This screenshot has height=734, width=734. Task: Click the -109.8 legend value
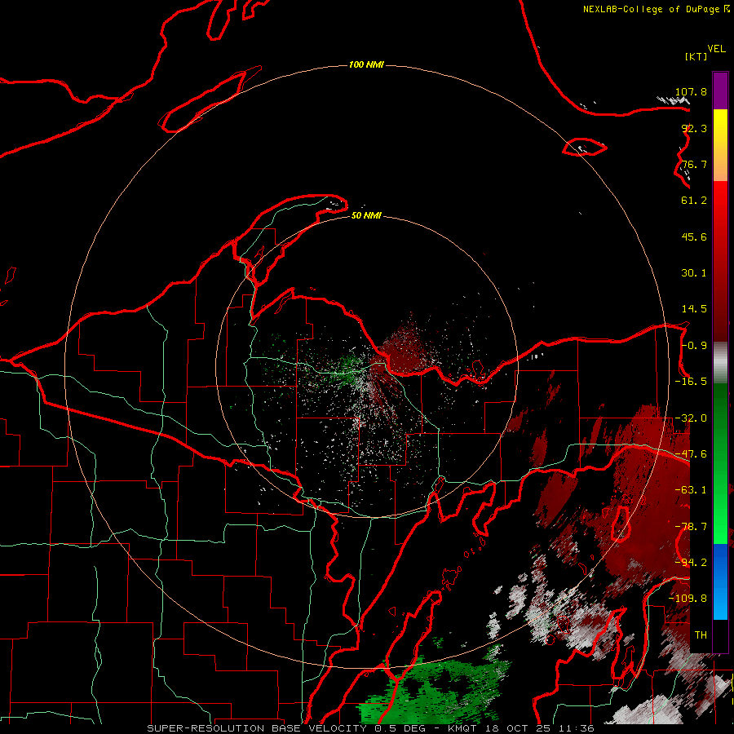tap(688, 599)
